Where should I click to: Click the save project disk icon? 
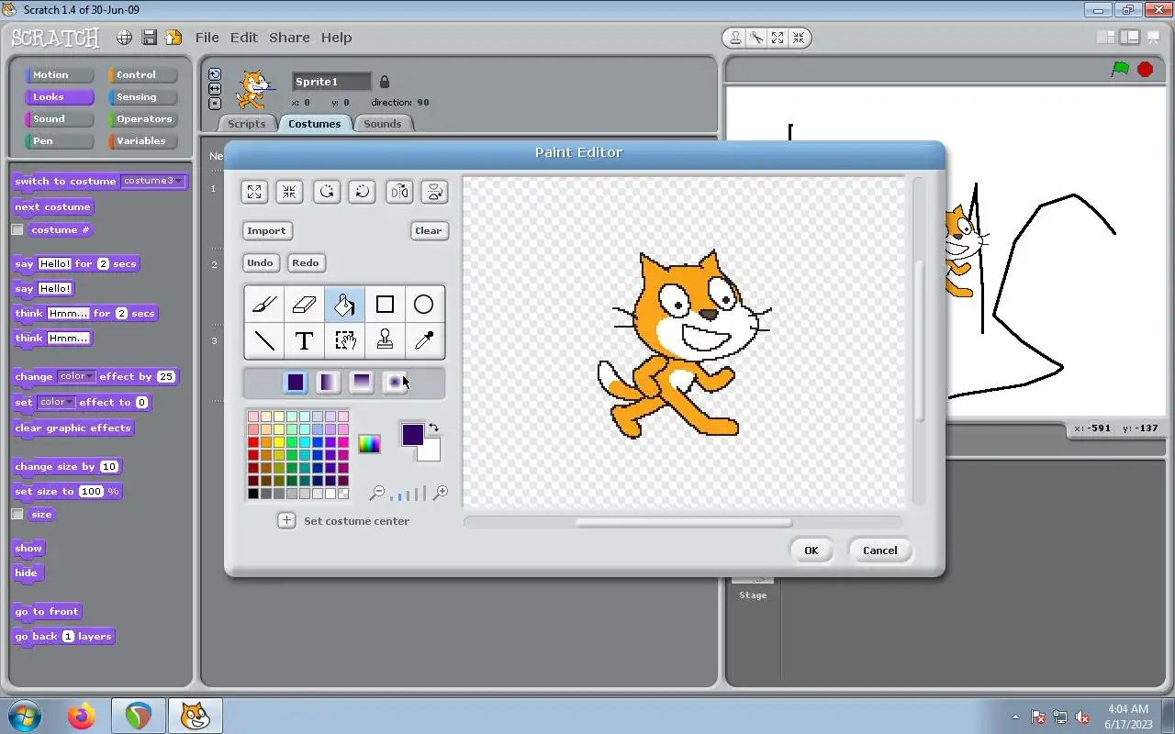click(x=149, y=38)
